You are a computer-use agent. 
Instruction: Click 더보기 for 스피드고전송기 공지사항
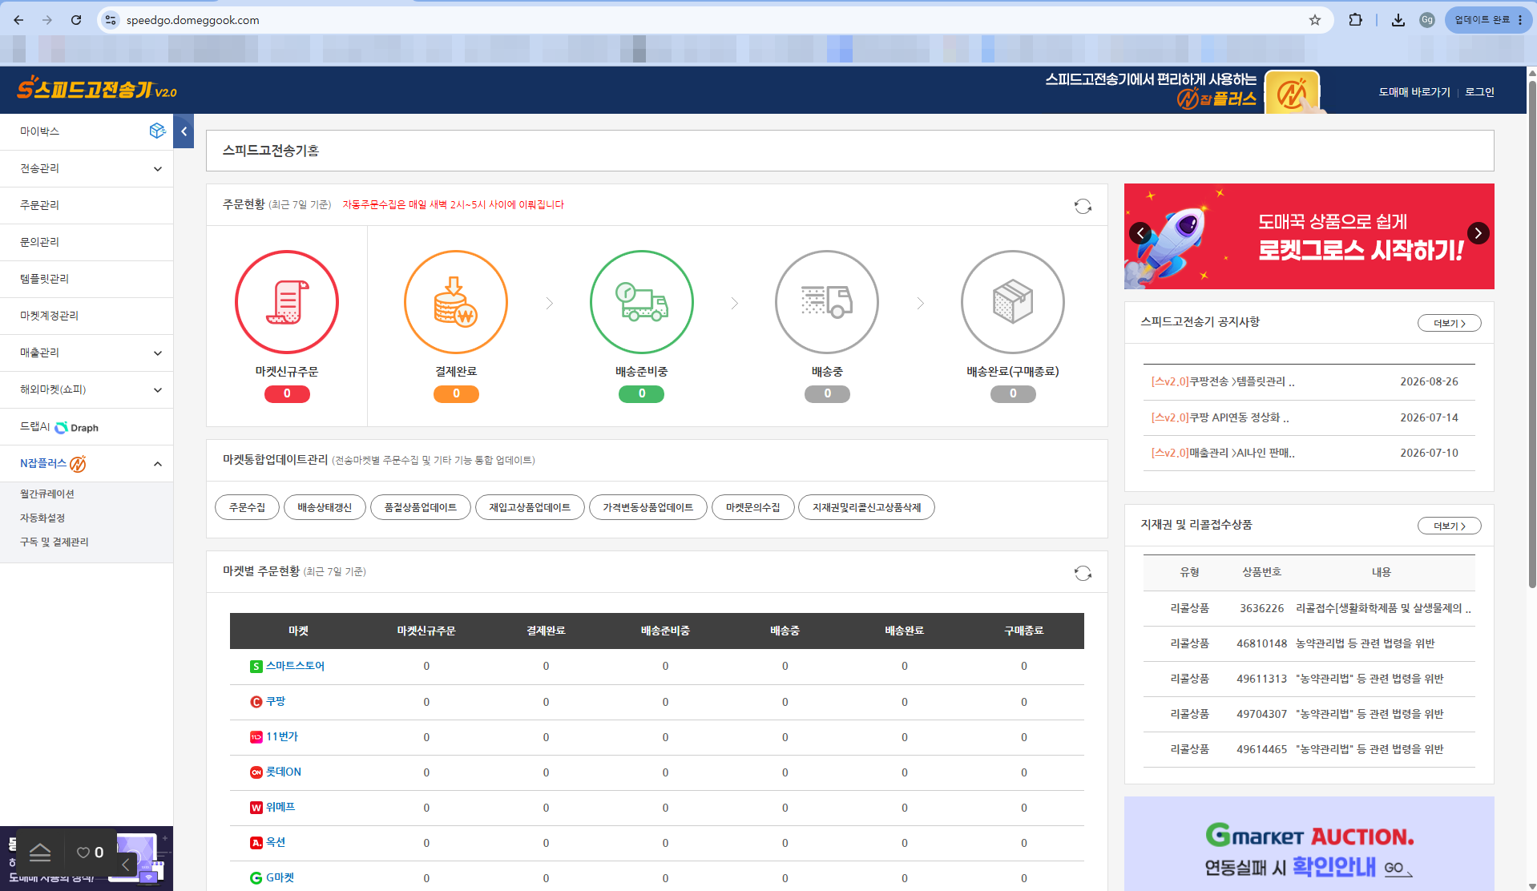(1450, 323)
